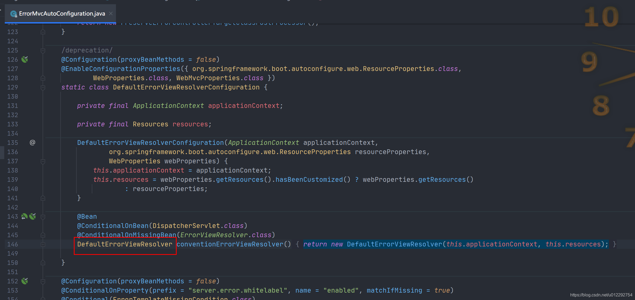635x300 pixels.
Task: Click DefaultErrorViewResolver return type in red box
Action: (x=125, y=244)
